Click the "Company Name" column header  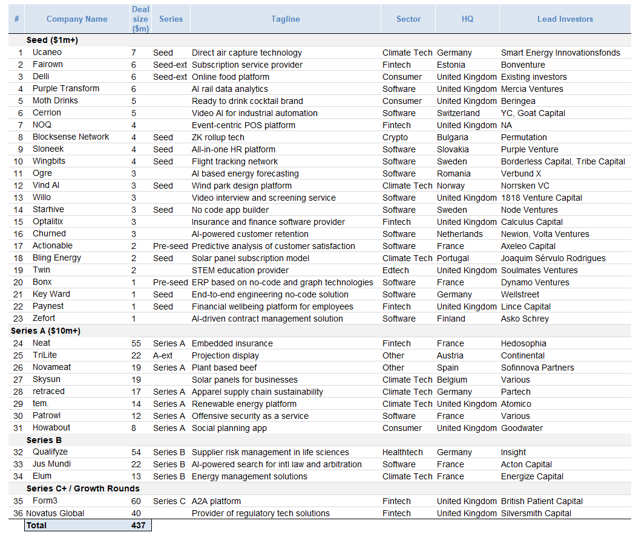click(77, 19)
